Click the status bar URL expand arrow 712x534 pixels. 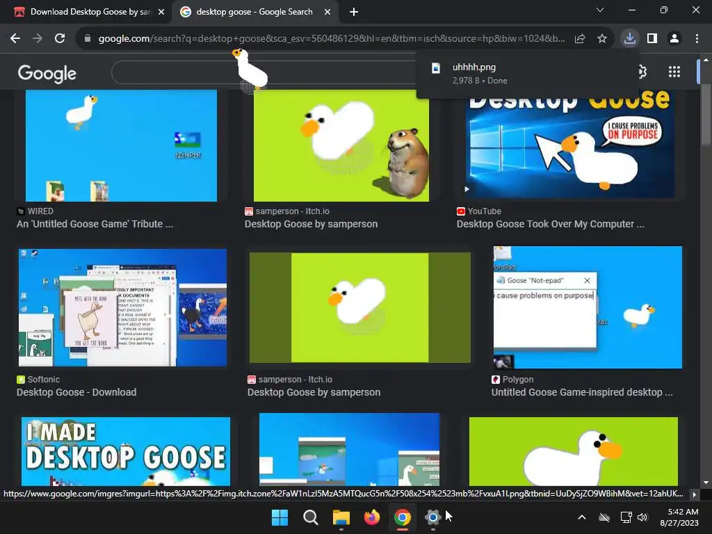(695, 494)
